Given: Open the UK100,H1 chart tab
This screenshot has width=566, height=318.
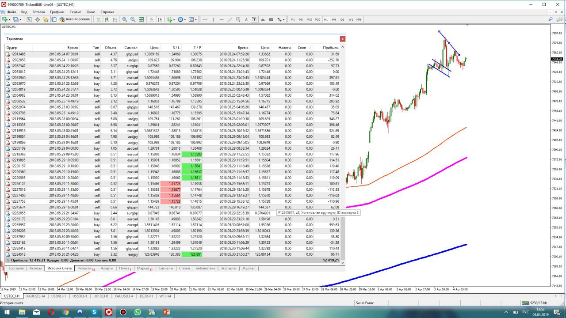Looking at the screenshot, I should 100,296.
